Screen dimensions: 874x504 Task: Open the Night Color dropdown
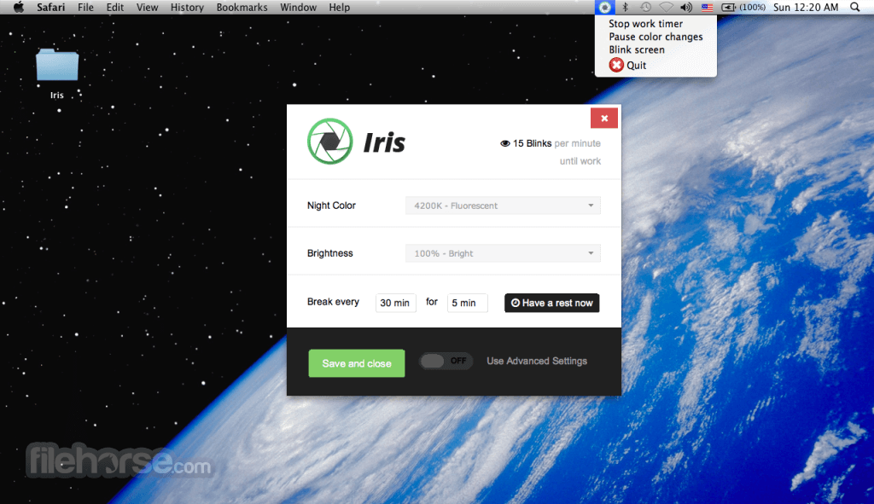pos(503,206)
